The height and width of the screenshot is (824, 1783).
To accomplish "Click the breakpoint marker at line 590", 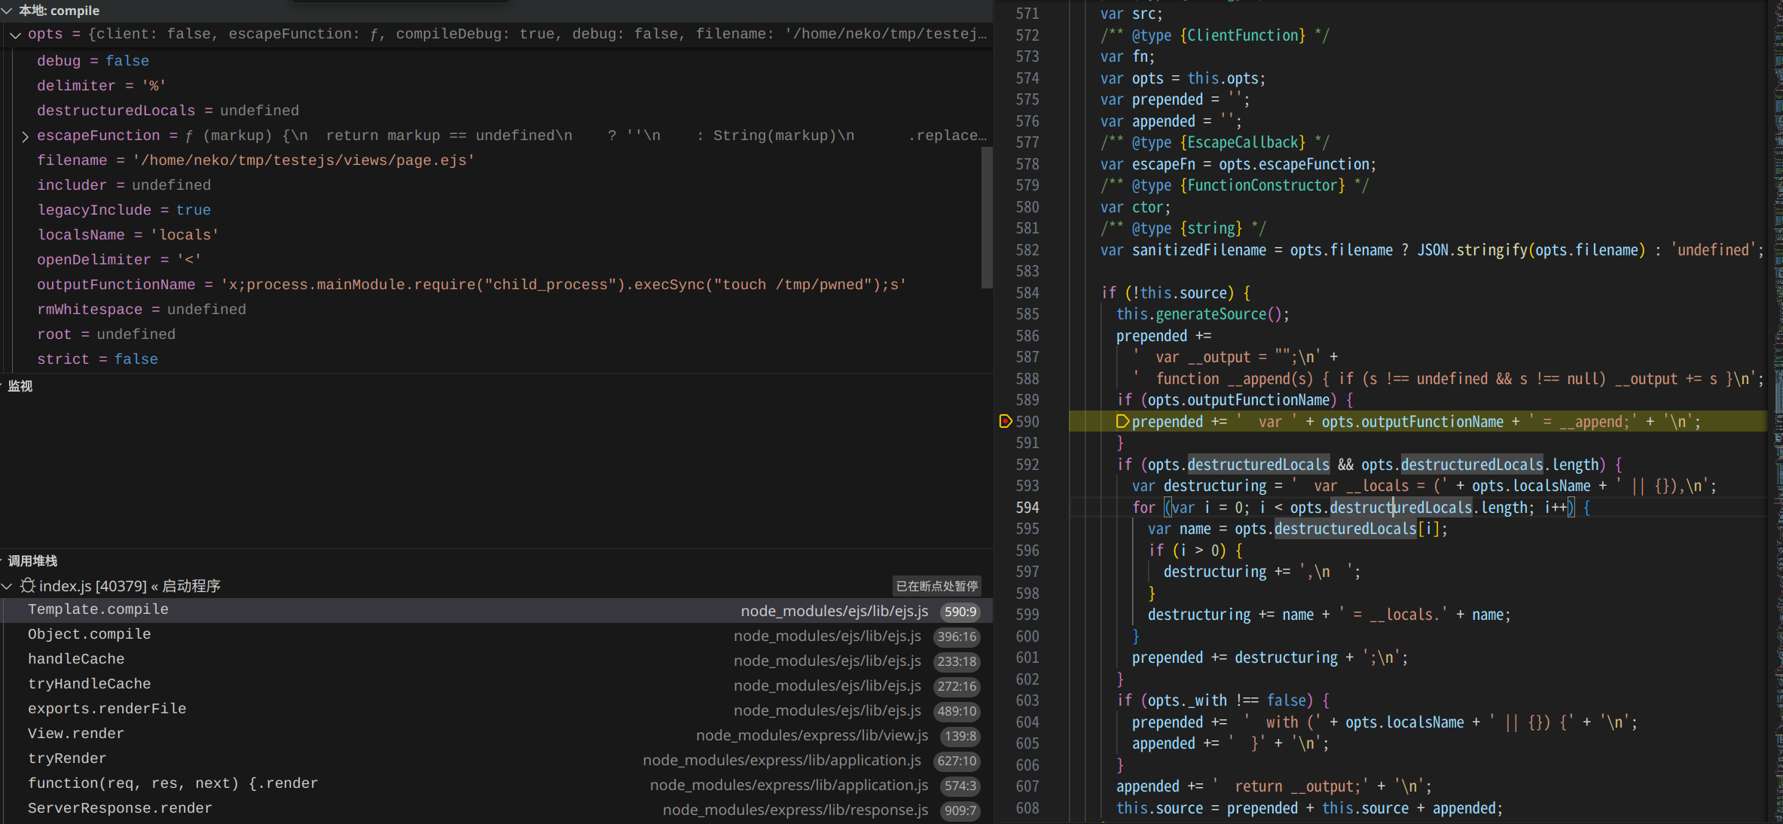I will [1005, 421].
